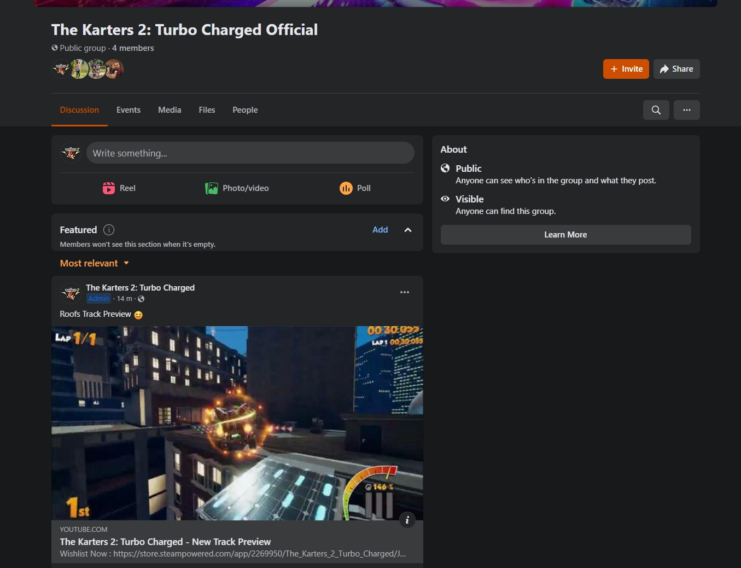Click the video link info icon

(x=407, y=520)
